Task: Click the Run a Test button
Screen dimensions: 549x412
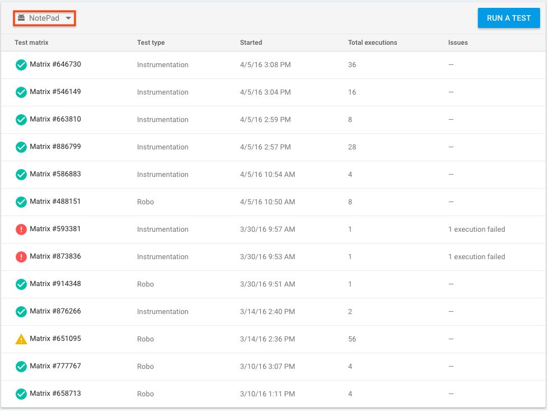Action: click(x=509, y=18)
